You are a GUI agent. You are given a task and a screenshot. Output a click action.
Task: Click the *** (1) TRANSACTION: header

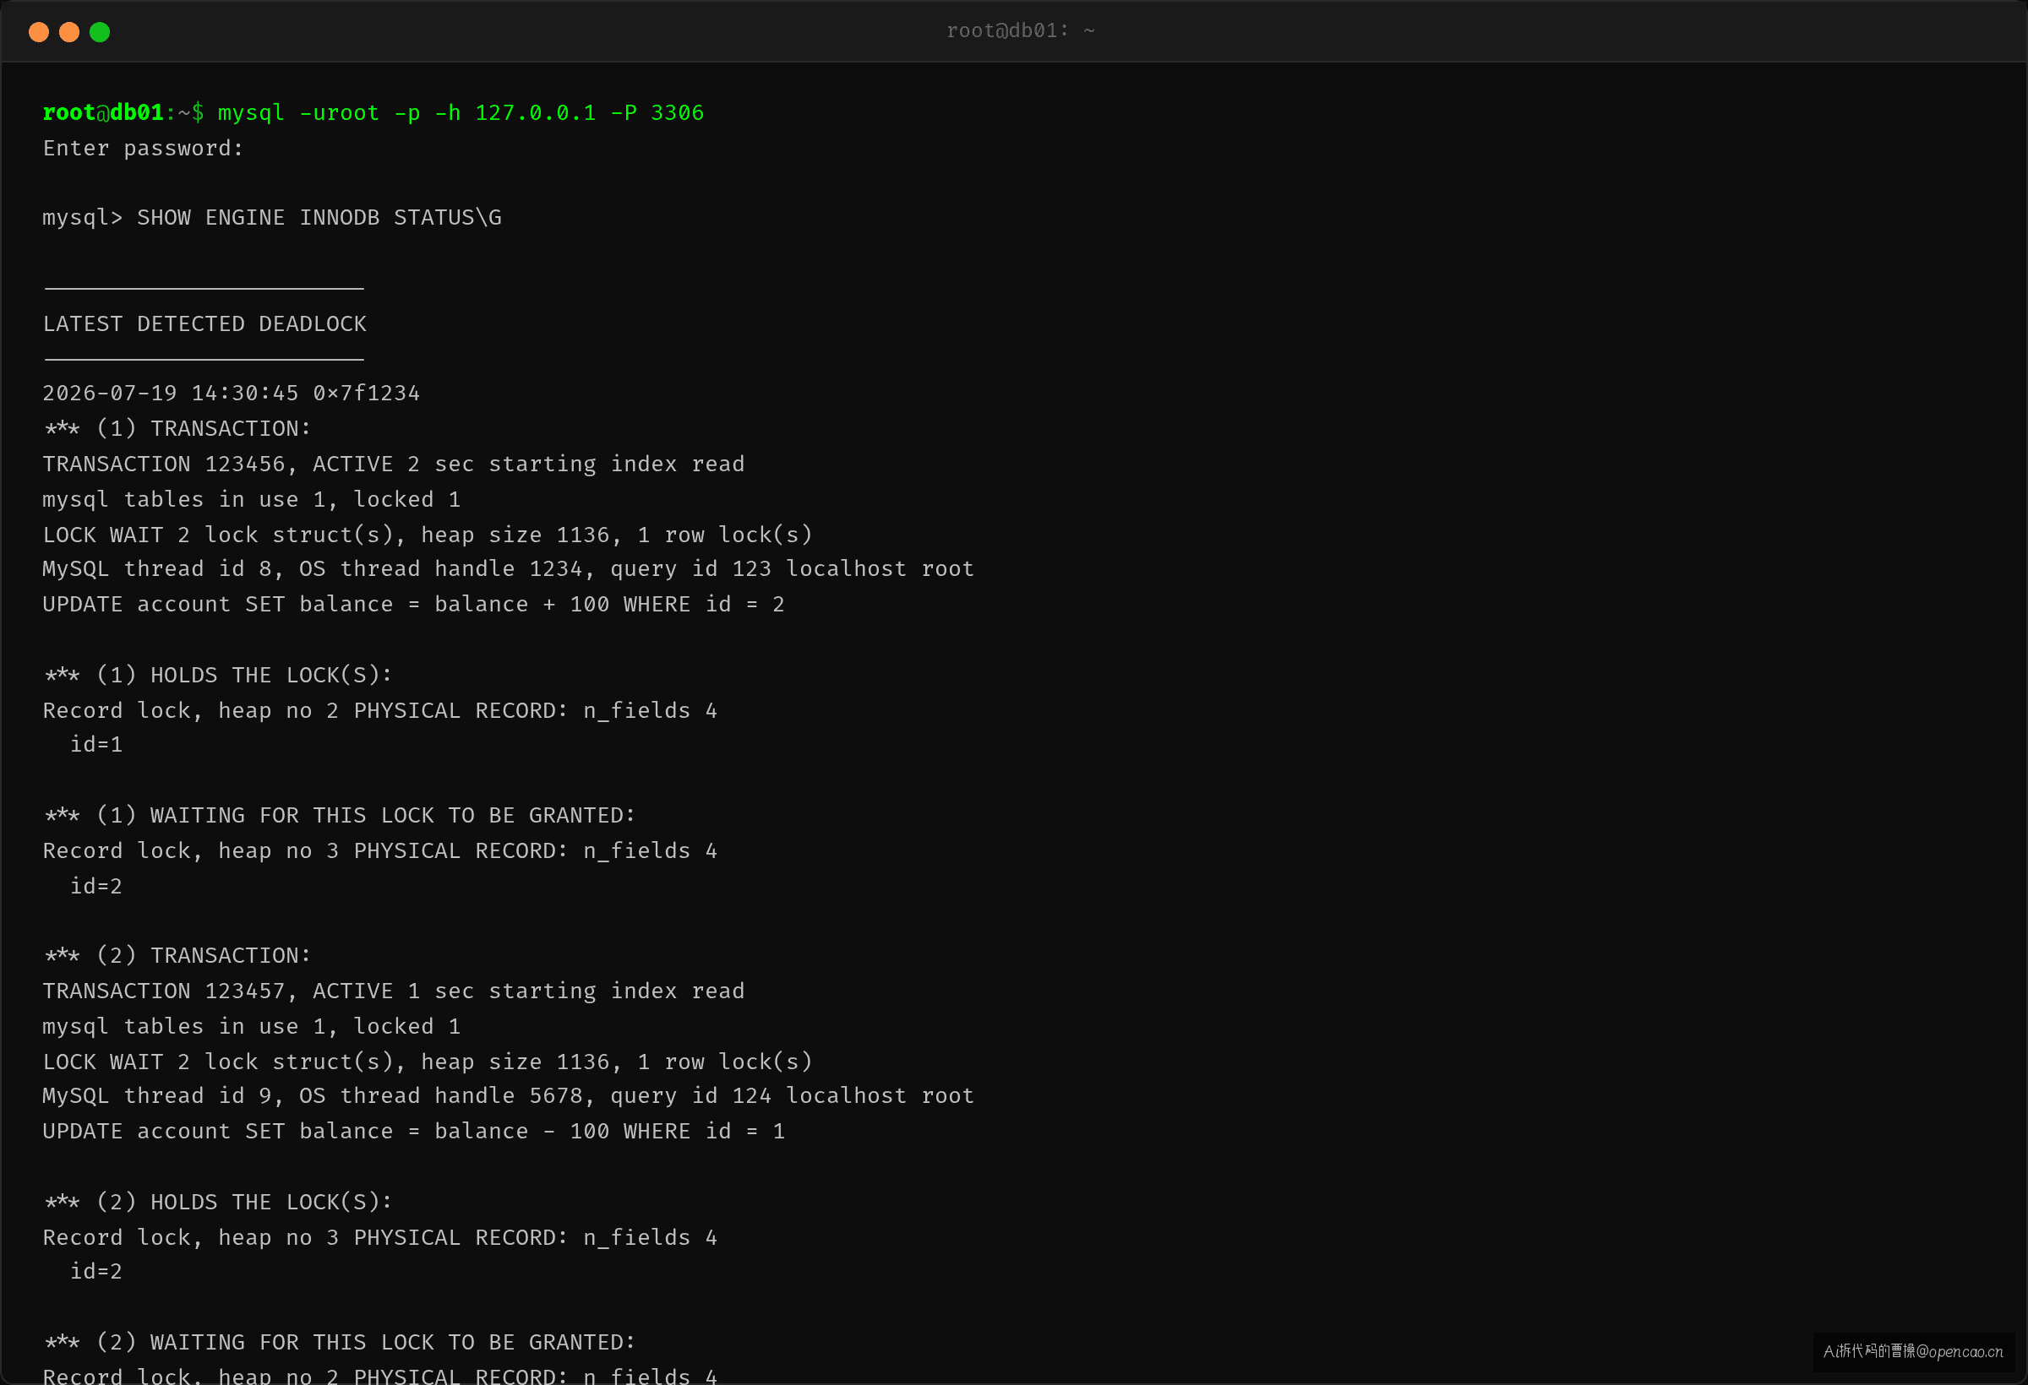point(177,429)
